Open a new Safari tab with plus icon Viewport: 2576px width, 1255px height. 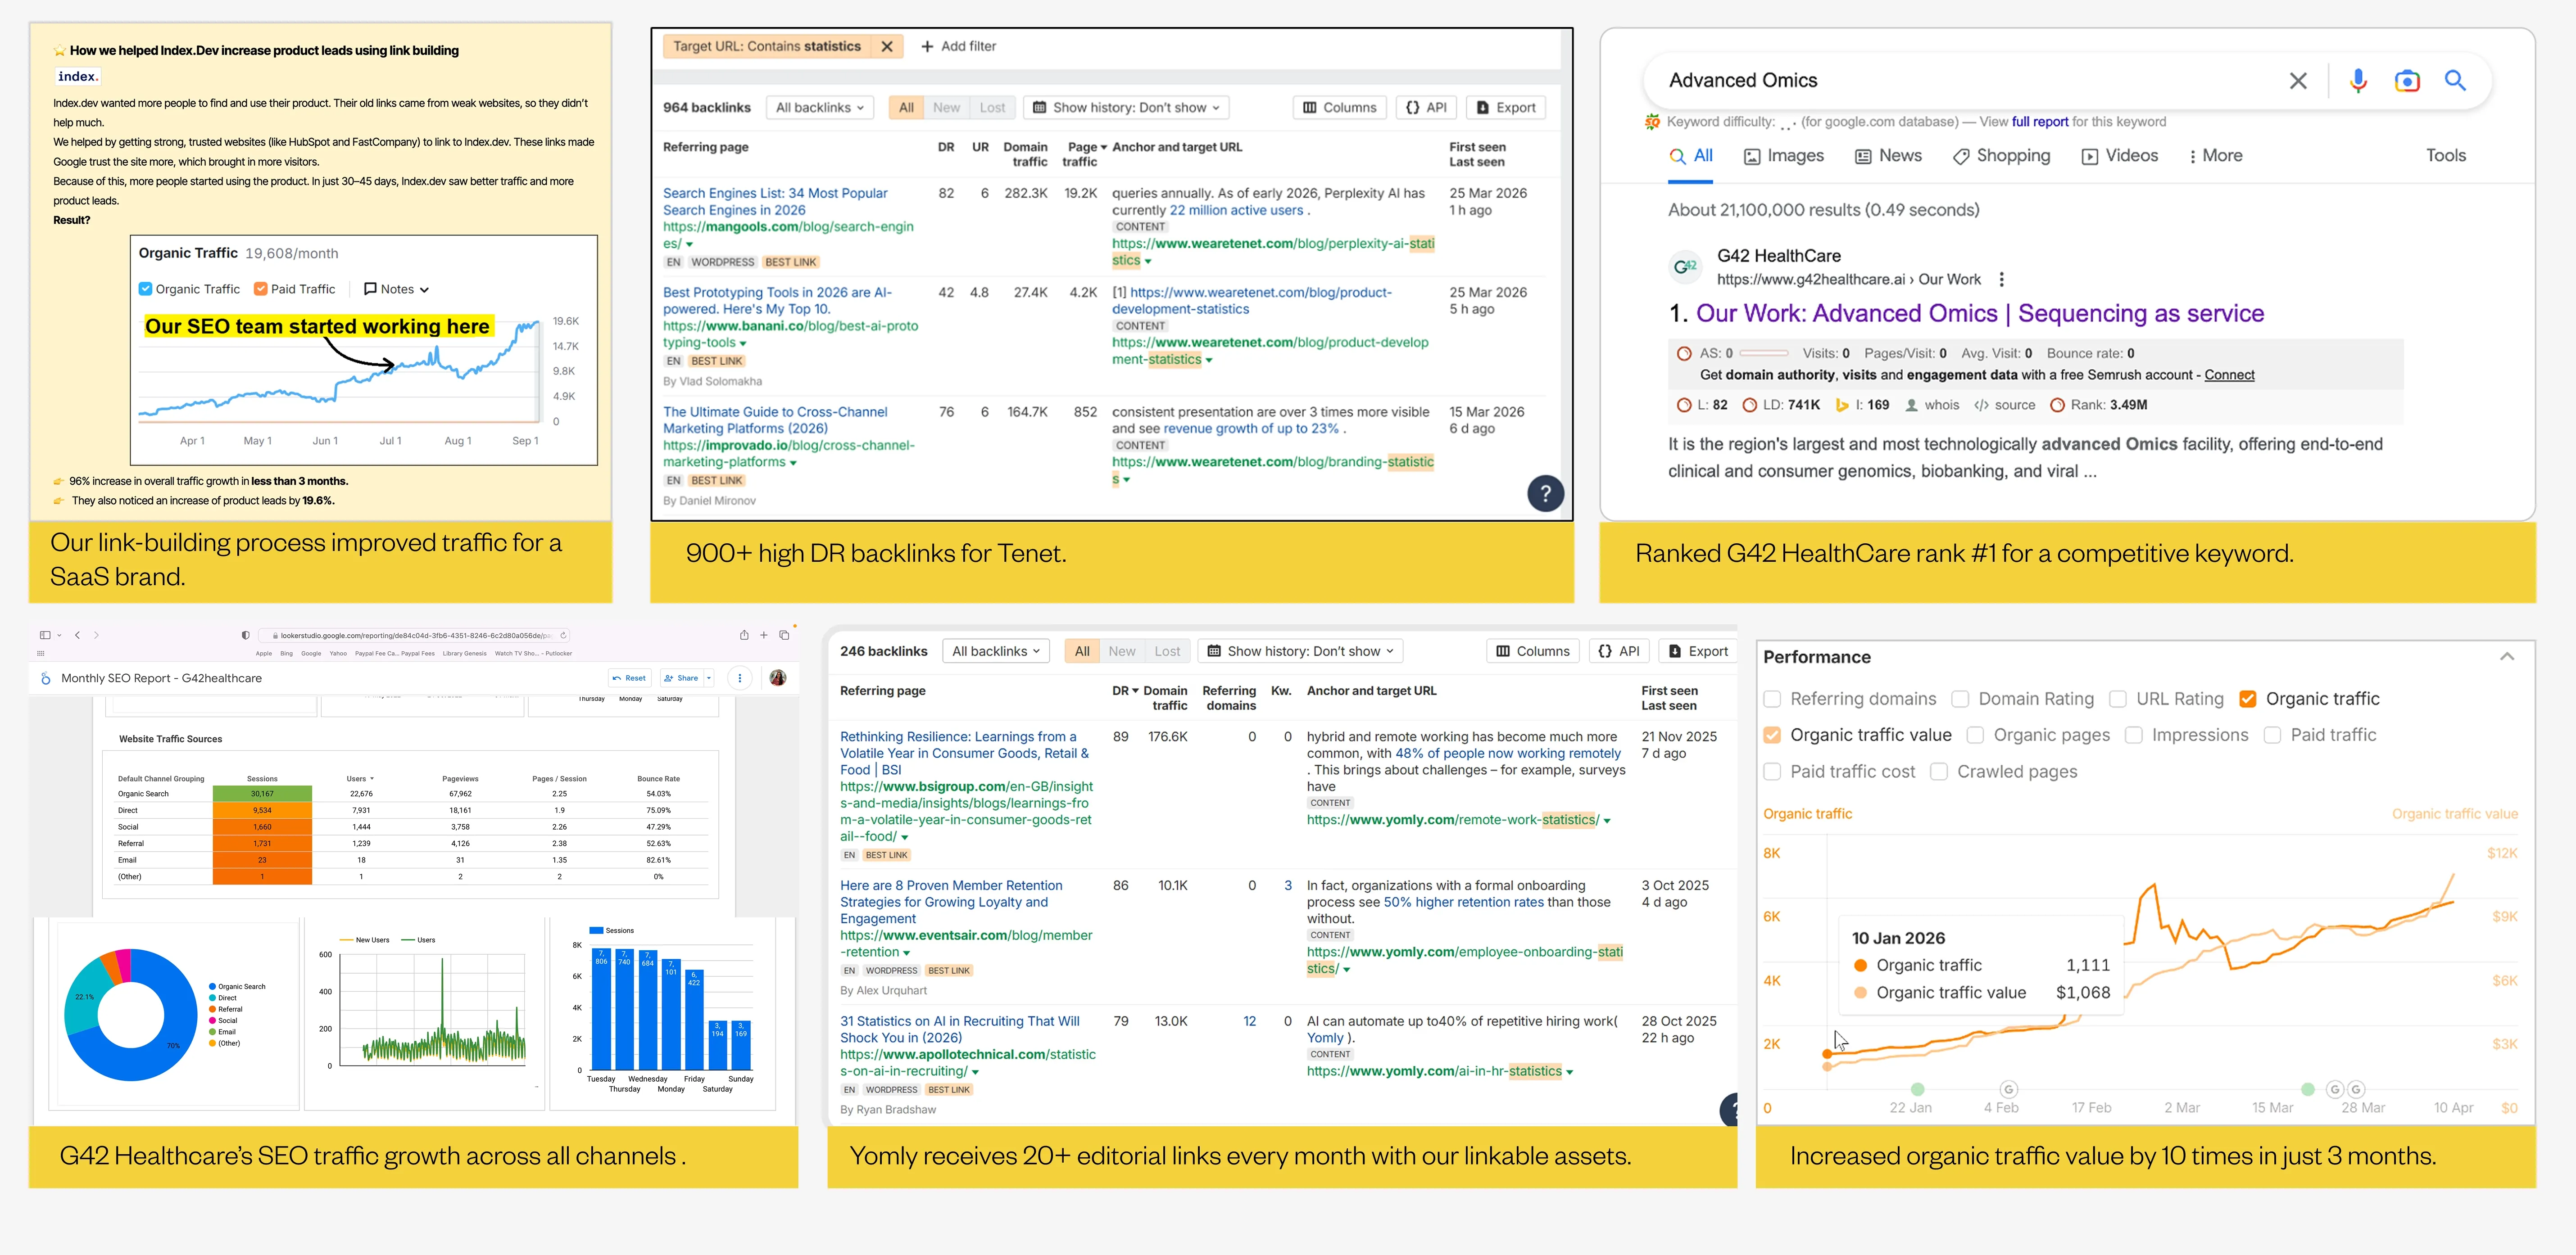click(x=764, y=635)
